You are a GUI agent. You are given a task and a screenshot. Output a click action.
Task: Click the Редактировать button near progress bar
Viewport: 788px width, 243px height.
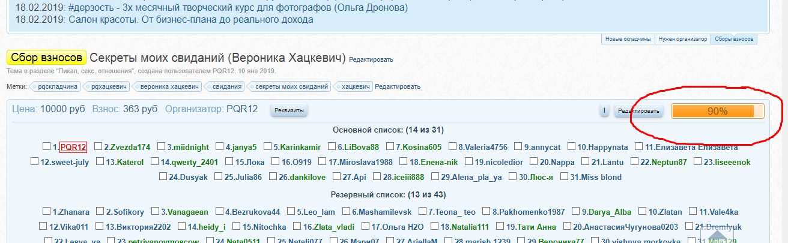tap(639, 111)
